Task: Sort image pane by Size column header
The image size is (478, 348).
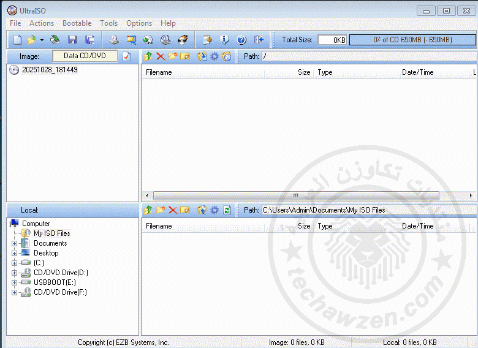Action: [x=289, y=72]
